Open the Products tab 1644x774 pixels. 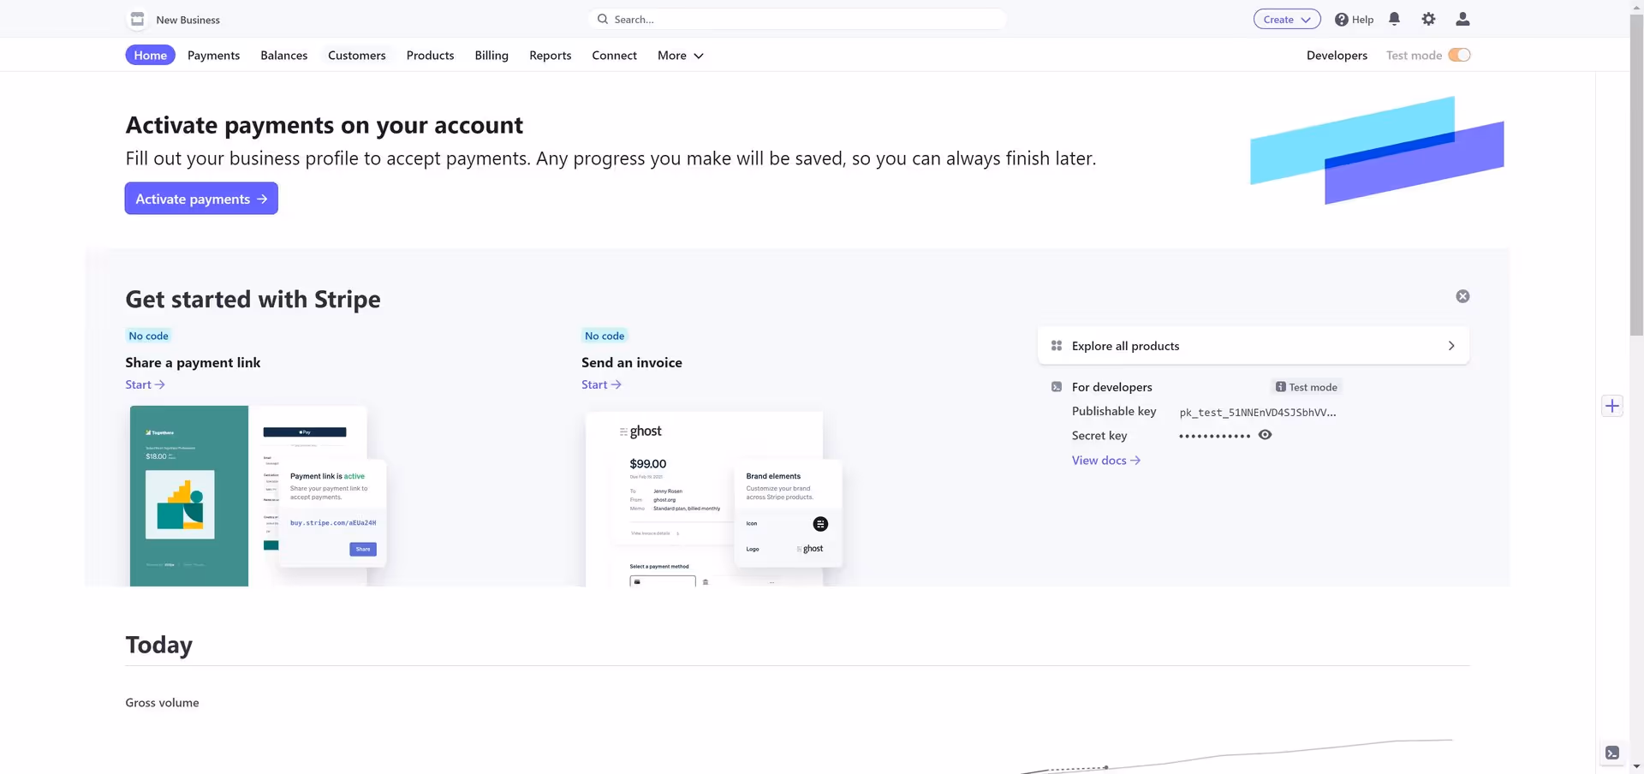(430, 55)
